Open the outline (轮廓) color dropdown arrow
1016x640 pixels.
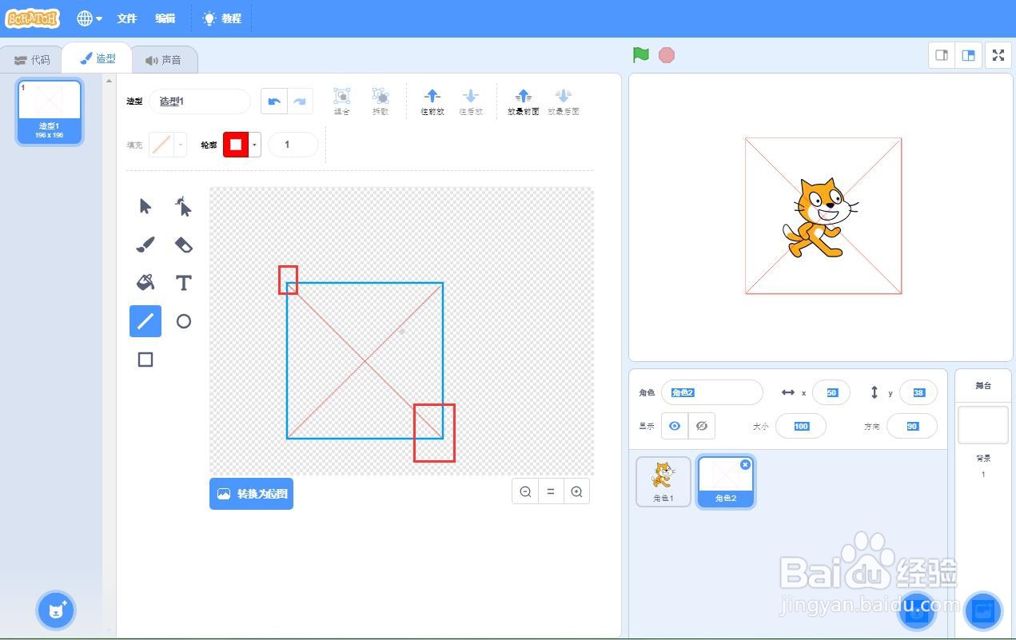tap(255, 145)
